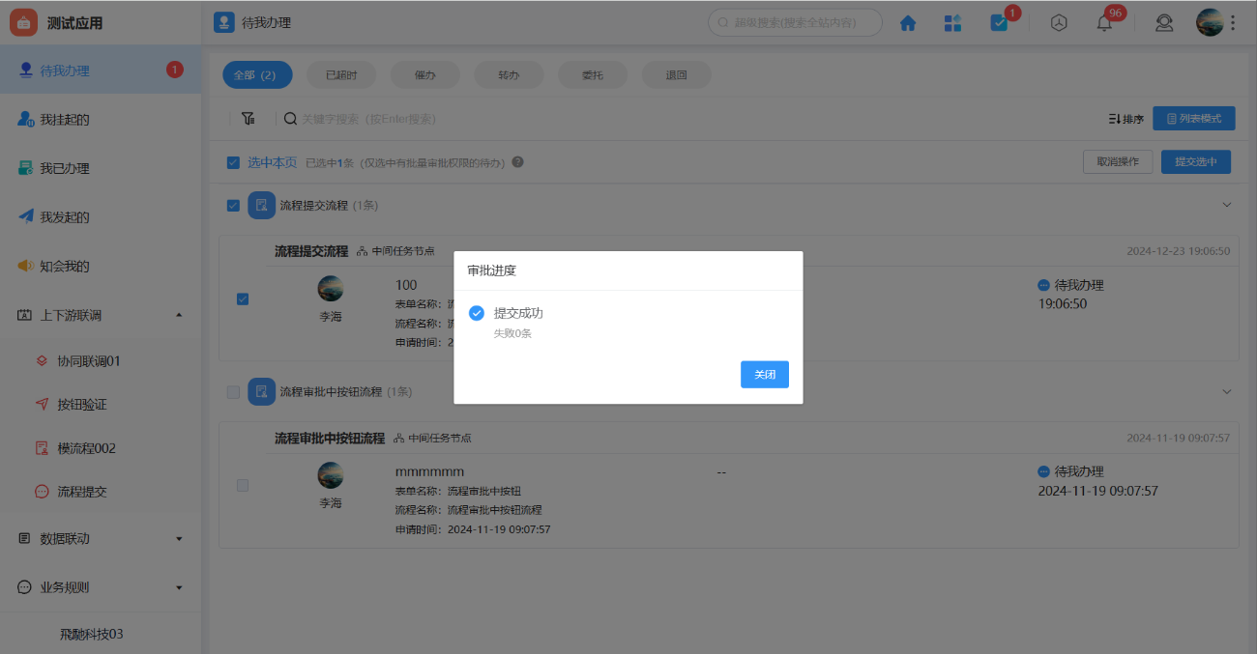The width and height of the screenshot is (1257, 654).
Task: Click the 关闭 button in the dialog
Action: (x=764, y=374)
